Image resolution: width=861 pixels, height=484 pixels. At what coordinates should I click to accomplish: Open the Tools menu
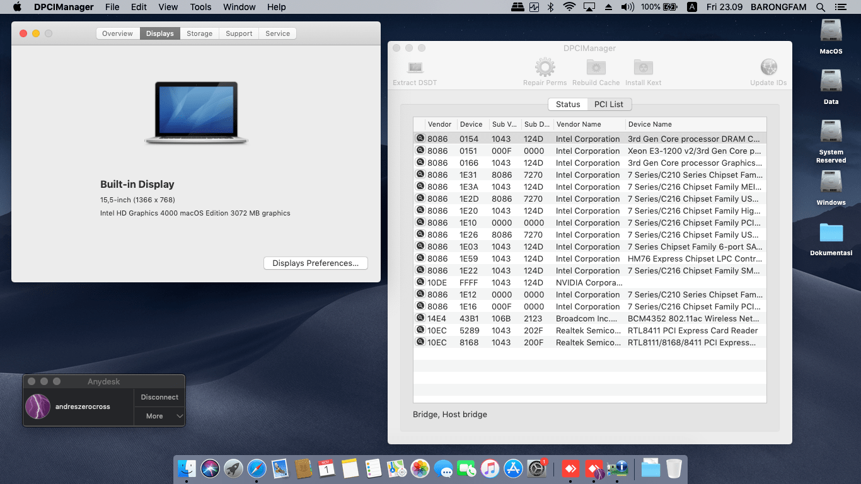[200, 7]
